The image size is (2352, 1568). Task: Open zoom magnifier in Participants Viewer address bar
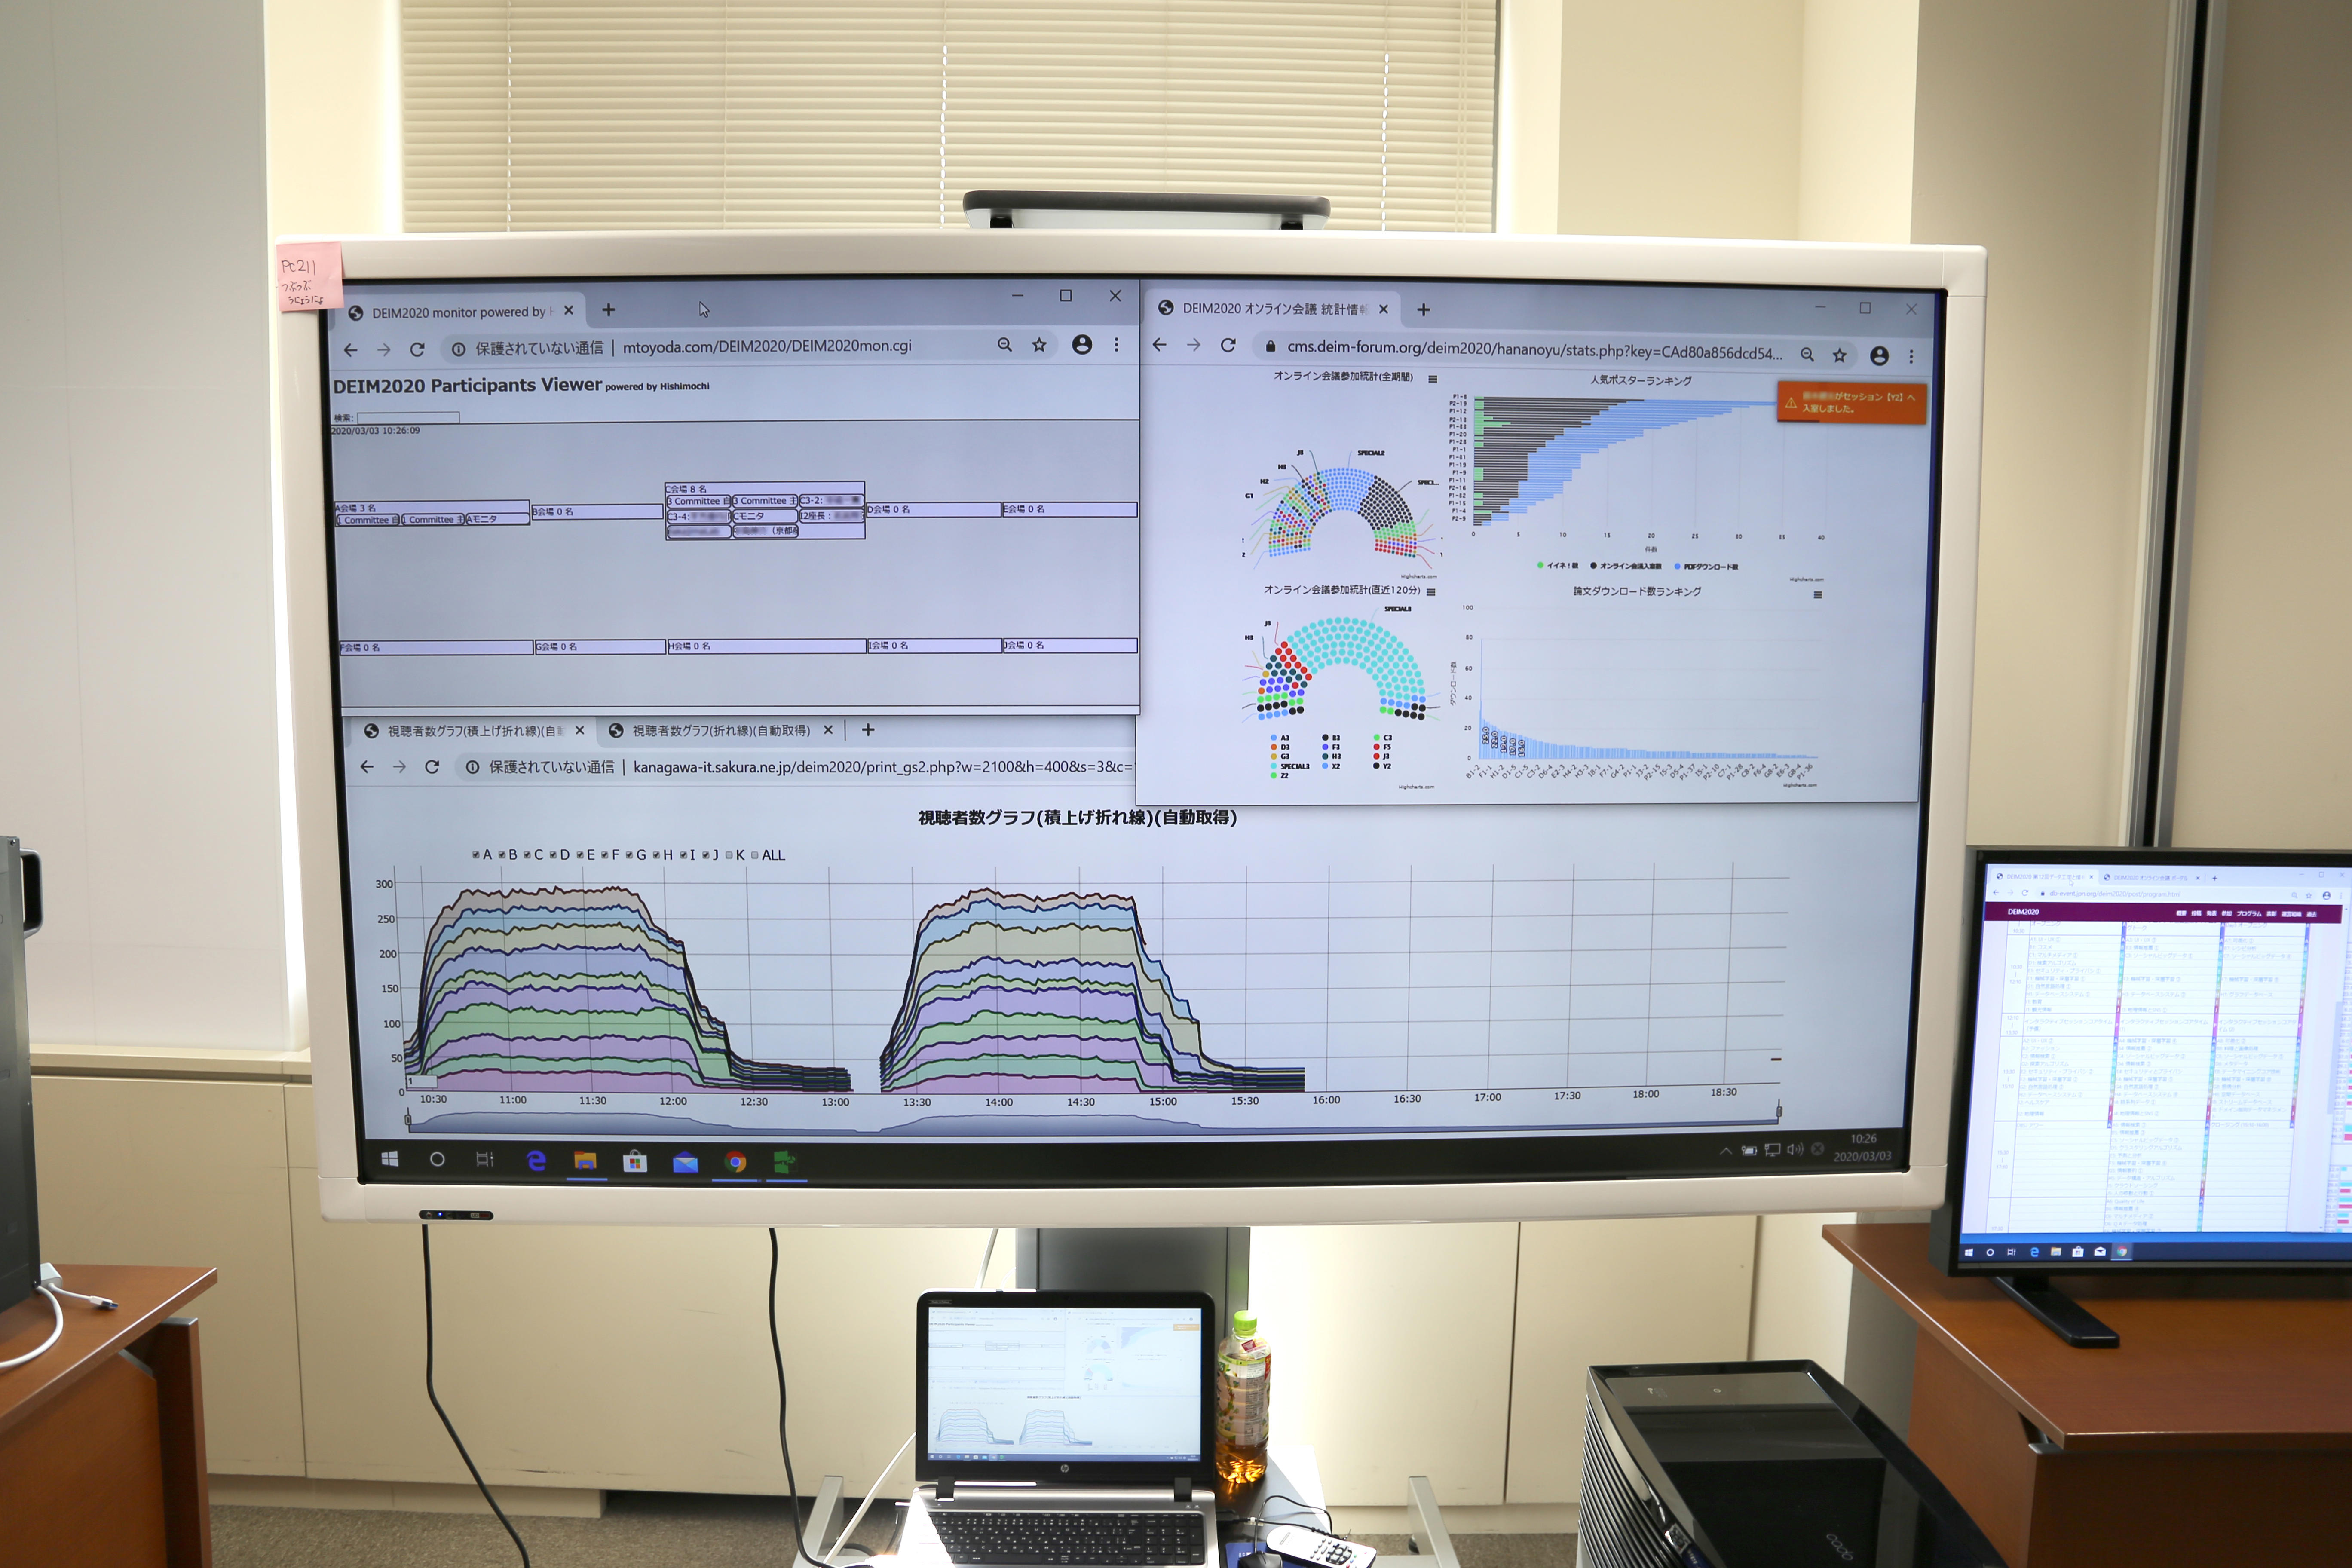click(1005, 345)
